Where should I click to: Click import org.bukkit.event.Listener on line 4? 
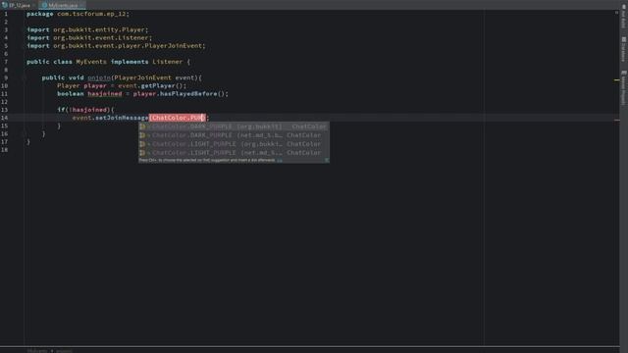[89, 37]
